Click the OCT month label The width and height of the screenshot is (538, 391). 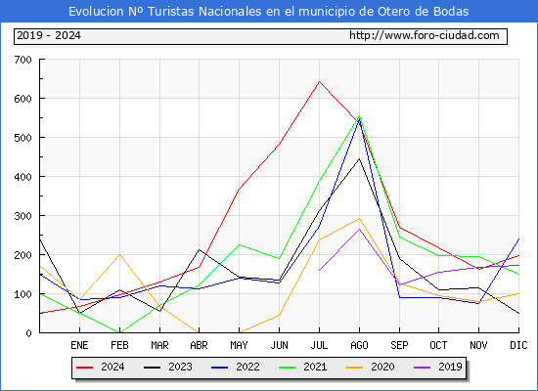438,345
